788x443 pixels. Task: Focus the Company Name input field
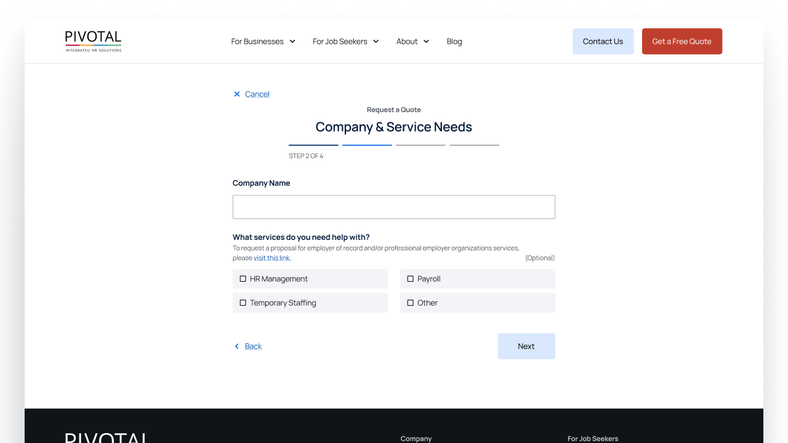(x=394, y=207)
